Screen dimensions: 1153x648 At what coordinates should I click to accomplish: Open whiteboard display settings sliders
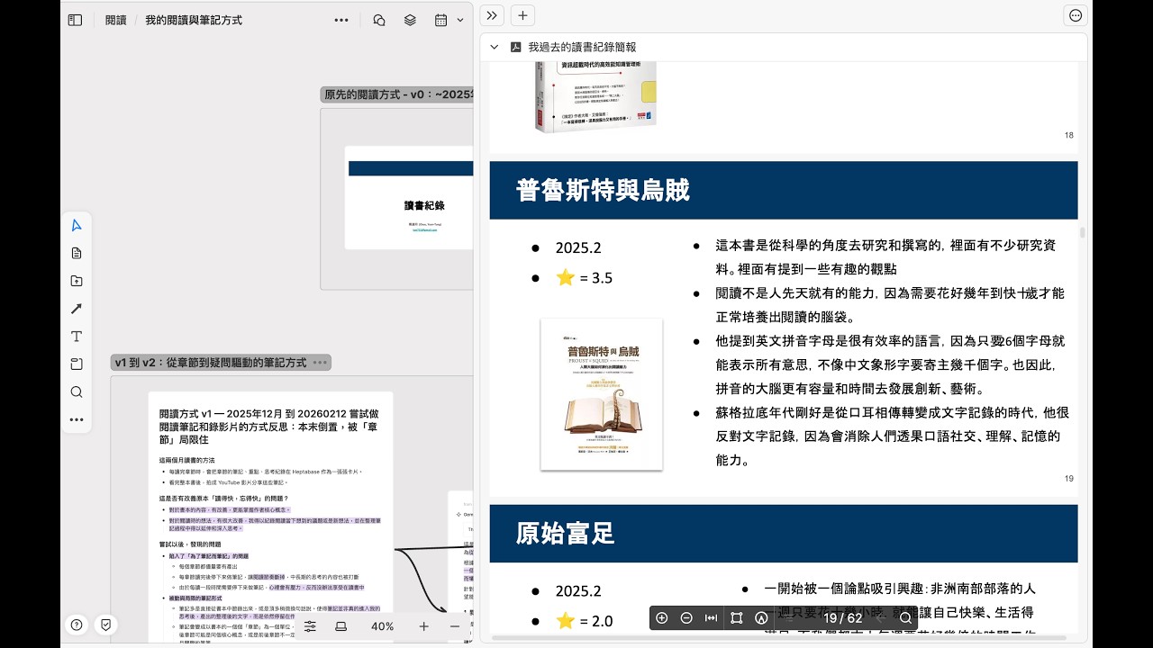tap(310, 626)
